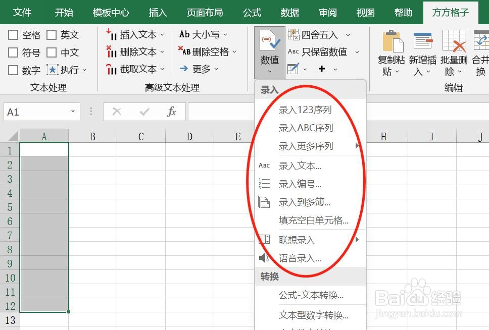Image resolution: width=489 pixels, height=330 pixels.
Task: Click the fx insert function icon
Action: 172,112
